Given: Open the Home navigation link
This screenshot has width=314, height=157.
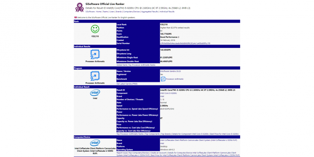Looking at the screenshot, I should 99,12.
